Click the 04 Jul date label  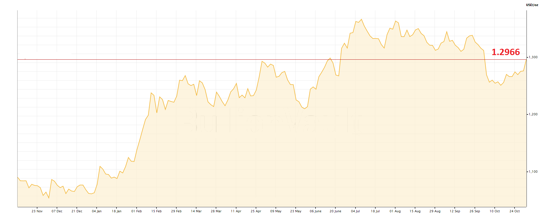pyautogui.click(x=355, y=211)
